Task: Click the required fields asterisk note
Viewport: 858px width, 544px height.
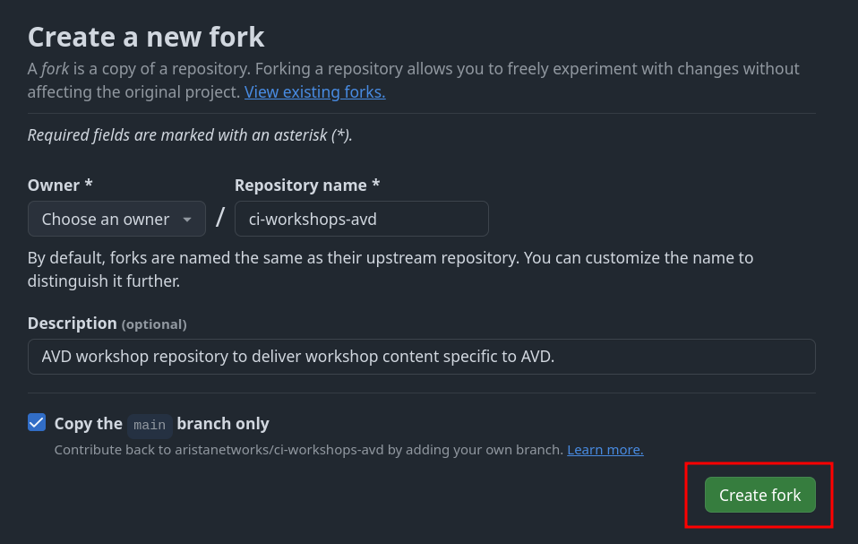Action: (x=190, y=135)
